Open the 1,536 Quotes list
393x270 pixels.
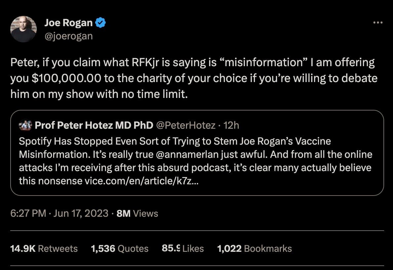[x=120, y=248]
